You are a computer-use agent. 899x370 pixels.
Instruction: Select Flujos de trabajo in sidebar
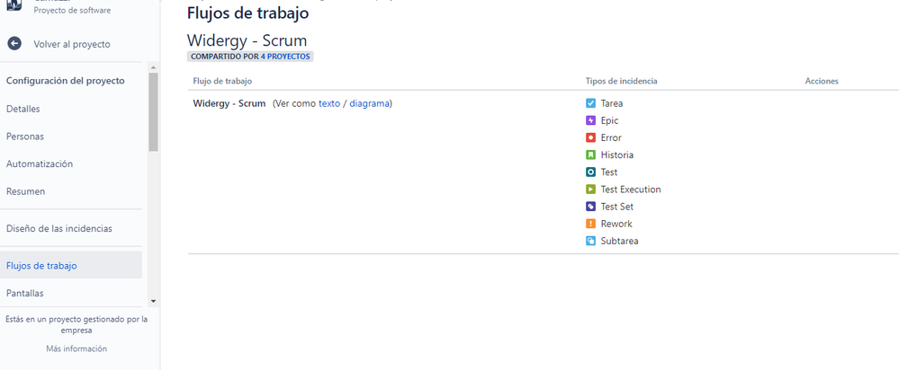point(71,265)
